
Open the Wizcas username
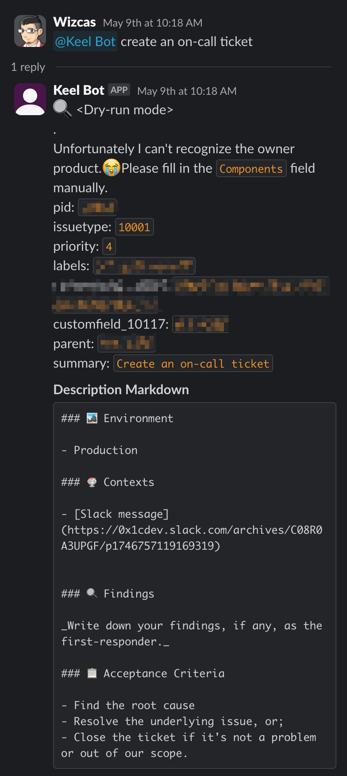[74, 22]
